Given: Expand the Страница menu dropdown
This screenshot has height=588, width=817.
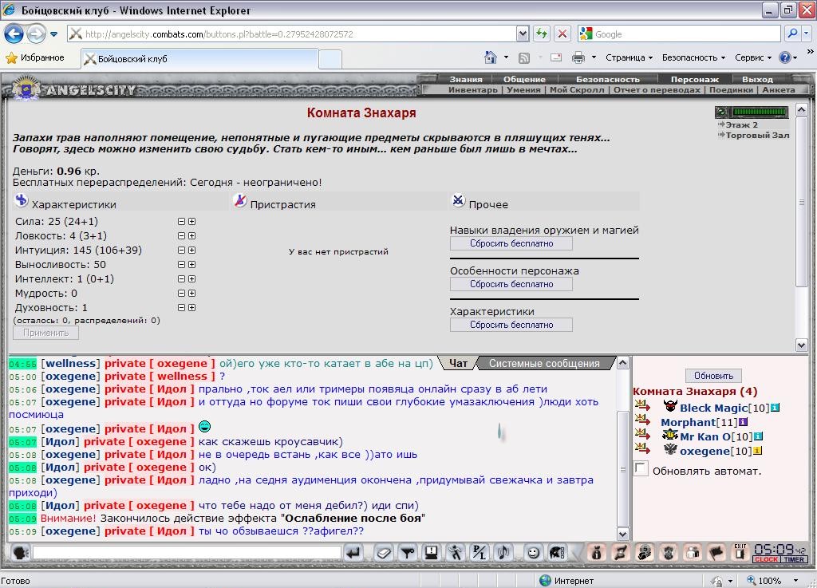Looking at the screenshot, I should tap(629, 57).
